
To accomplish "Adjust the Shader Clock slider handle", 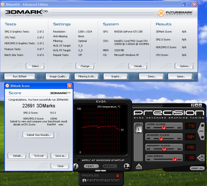I will tap(161, 138).
